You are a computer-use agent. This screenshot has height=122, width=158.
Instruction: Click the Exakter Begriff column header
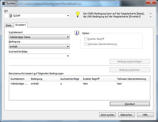pyautogui.click(x=99, y=79)
